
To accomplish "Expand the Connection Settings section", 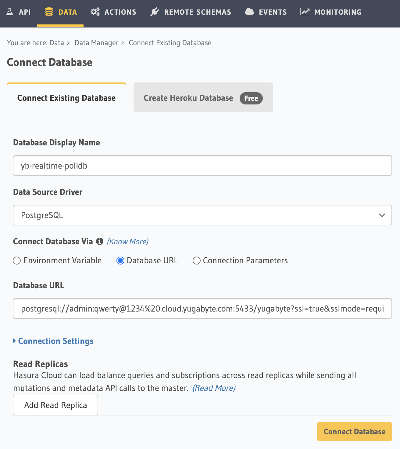I will click(53, 341).
